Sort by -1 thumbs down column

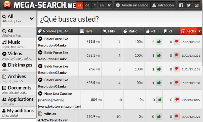(171, 31)
